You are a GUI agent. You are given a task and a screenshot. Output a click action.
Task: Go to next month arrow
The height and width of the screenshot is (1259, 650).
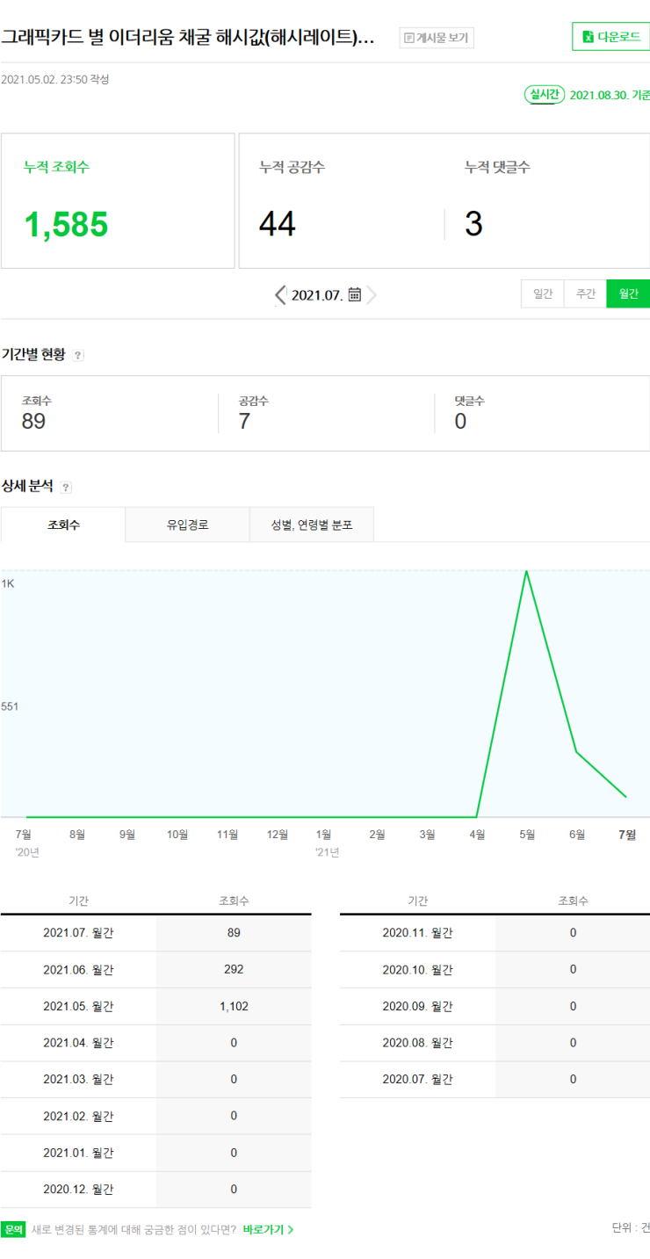click(x=372, y=295)
